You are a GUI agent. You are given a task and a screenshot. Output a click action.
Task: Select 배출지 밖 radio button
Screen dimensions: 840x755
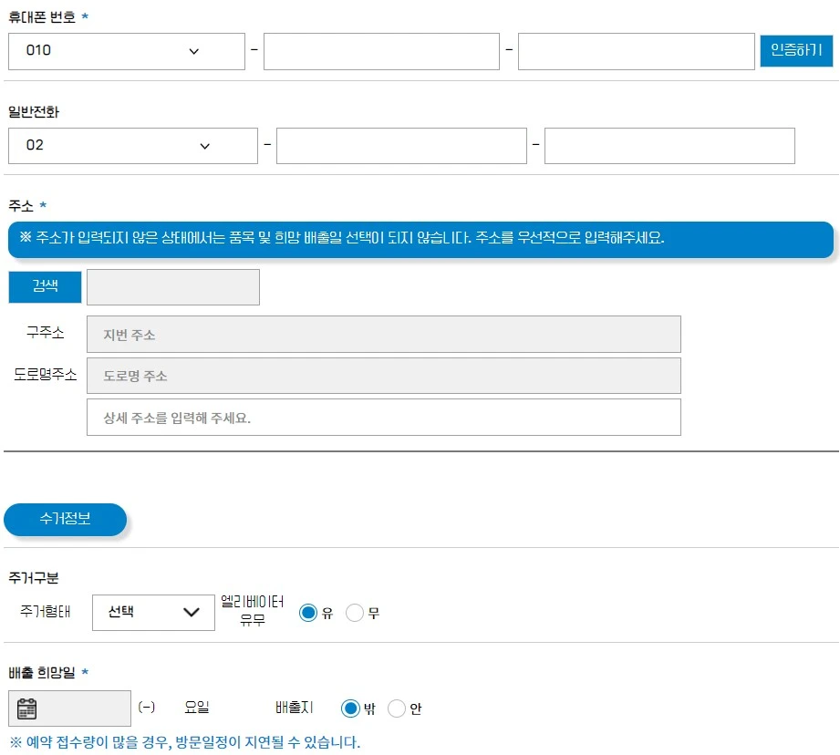coord(350,708)
